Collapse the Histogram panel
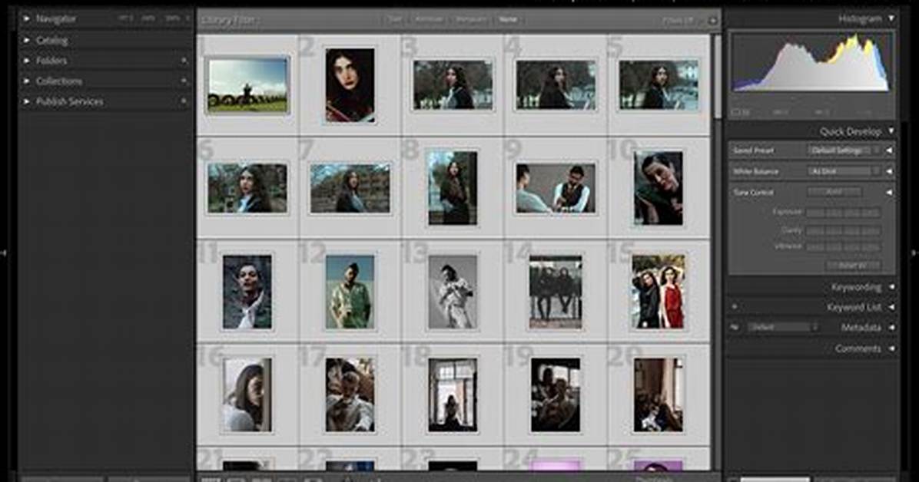 coord(891,18)
